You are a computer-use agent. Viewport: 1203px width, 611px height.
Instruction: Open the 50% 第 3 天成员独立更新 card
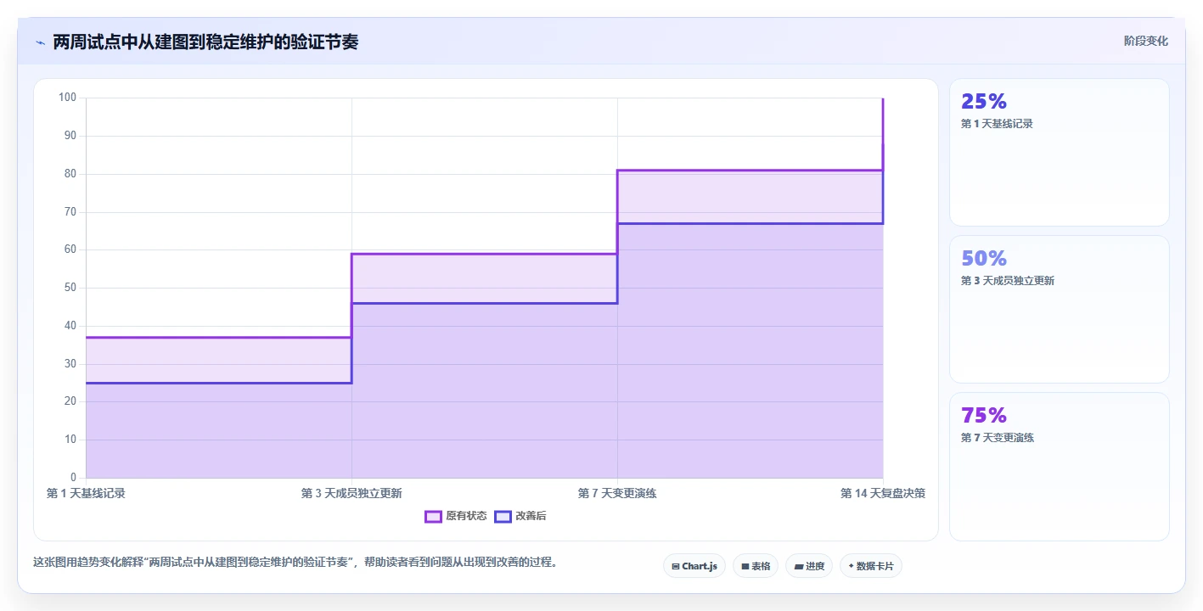[1059, 309]
